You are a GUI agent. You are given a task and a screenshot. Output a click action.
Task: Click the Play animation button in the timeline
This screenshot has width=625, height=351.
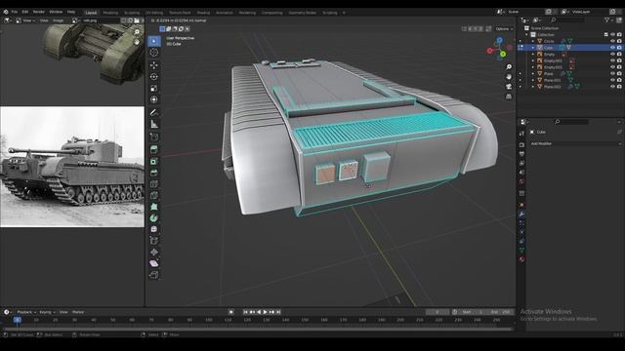coord(265,312)
